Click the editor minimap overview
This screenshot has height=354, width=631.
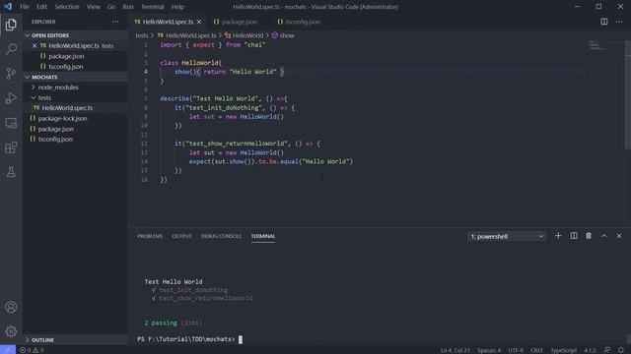pos(597,45)
